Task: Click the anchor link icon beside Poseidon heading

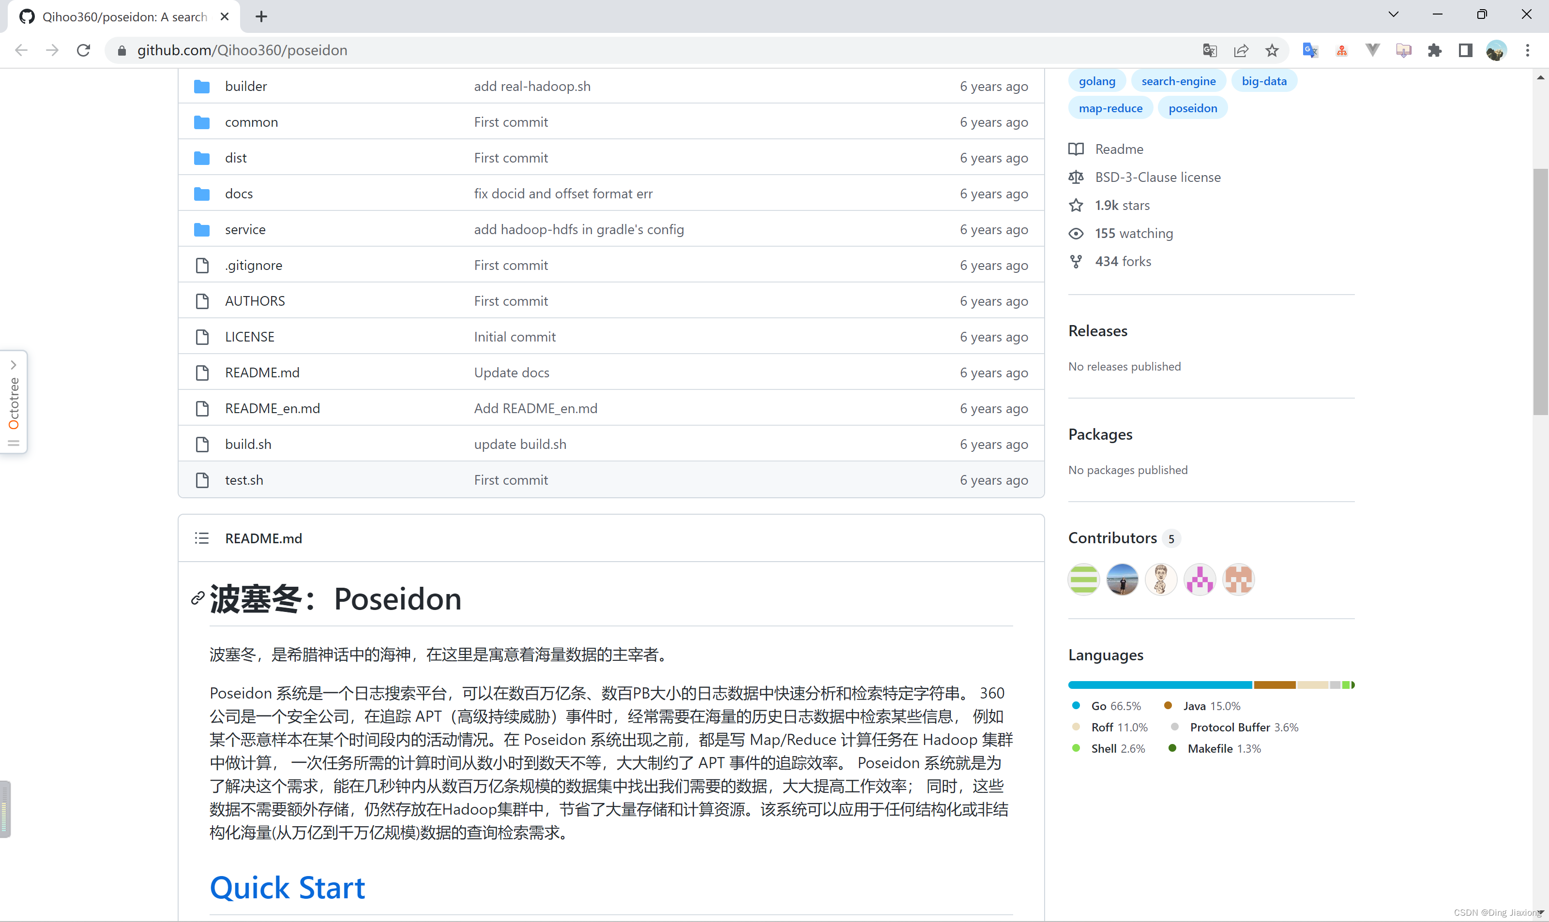Action: [x=197, y=598]
